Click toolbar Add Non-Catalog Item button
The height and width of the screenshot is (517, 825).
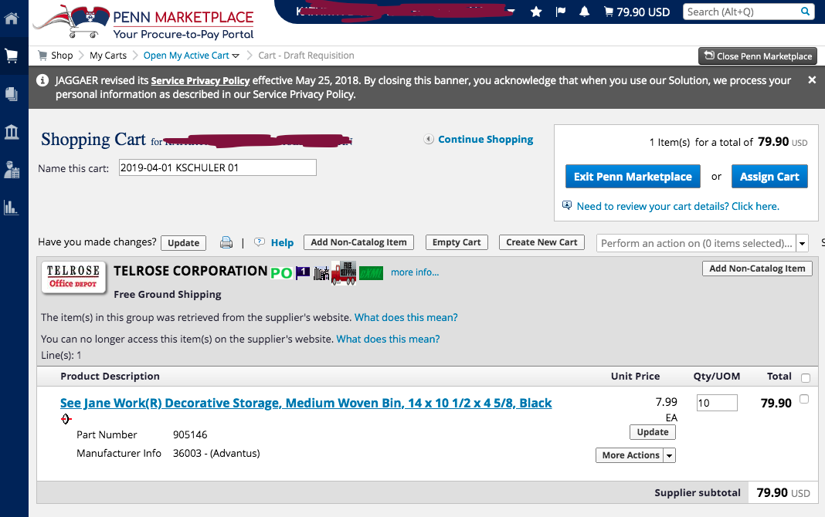359,242
